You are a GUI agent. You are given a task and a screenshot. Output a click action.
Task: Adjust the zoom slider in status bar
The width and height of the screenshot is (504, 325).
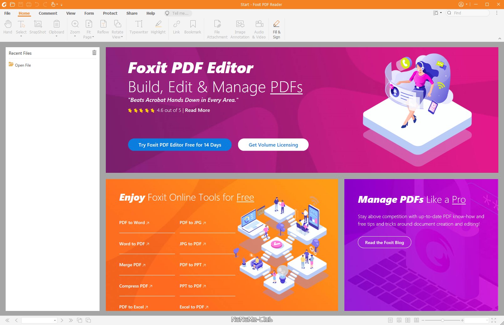click(x=442, y=320)
